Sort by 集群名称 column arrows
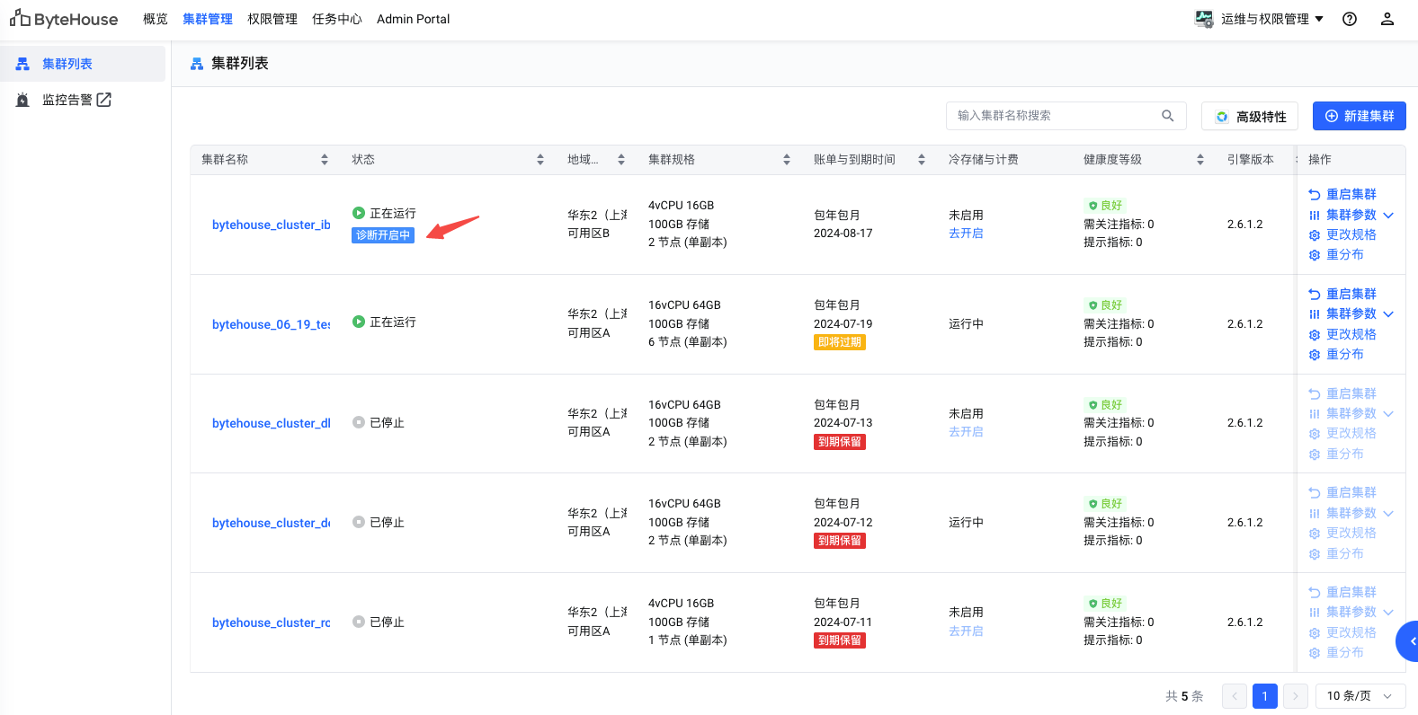The width and height of the screenshot is (1418, 715). point(325,160)
